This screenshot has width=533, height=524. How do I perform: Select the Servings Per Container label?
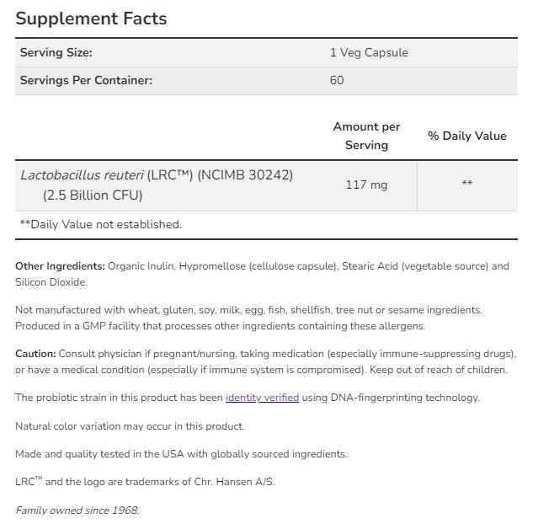coord(86,80)
